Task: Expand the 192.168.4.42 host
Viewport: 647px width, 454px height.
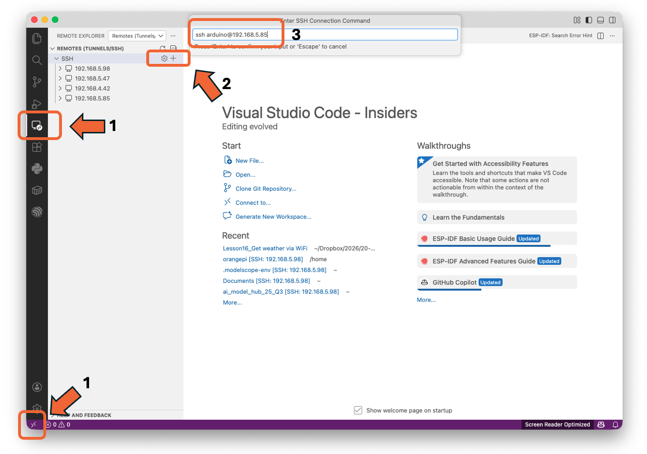Action: 60,89
